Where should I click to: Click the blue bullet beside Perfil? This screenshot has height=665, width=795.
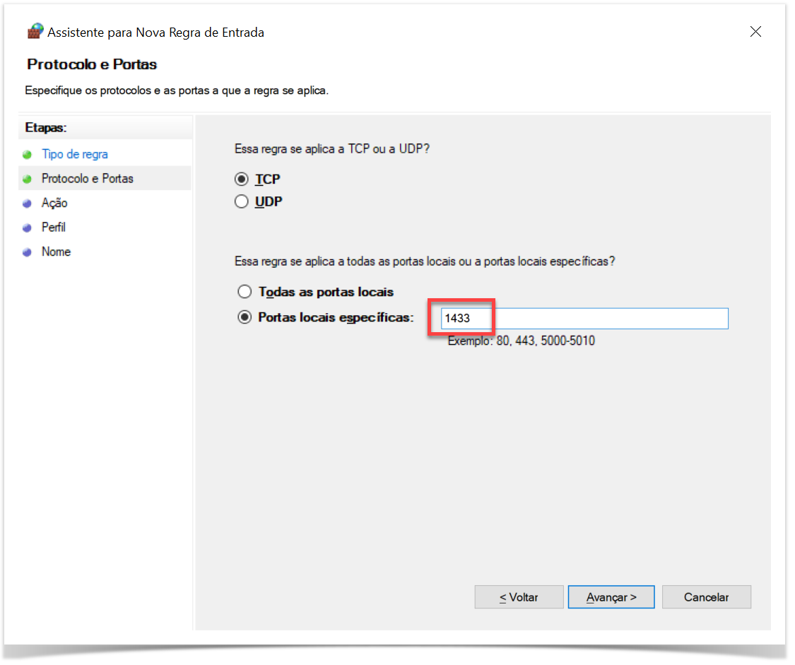coord(28,228)
